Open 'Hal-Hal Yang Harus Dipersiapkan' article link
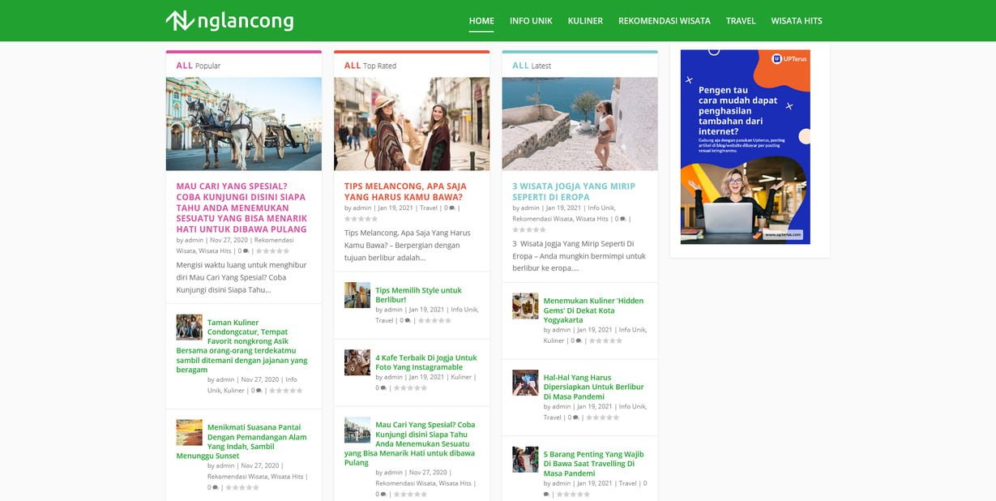Viewport: 996px width, 501px height. tap(594, 388)
